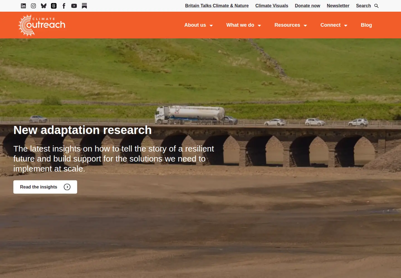The image size is (401, 278).
Task: Expand the About us dropdown arrow
Action: coord(211,26)
